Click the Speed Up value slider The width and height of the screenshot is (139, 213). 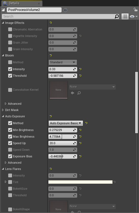[x=63, y=143]
